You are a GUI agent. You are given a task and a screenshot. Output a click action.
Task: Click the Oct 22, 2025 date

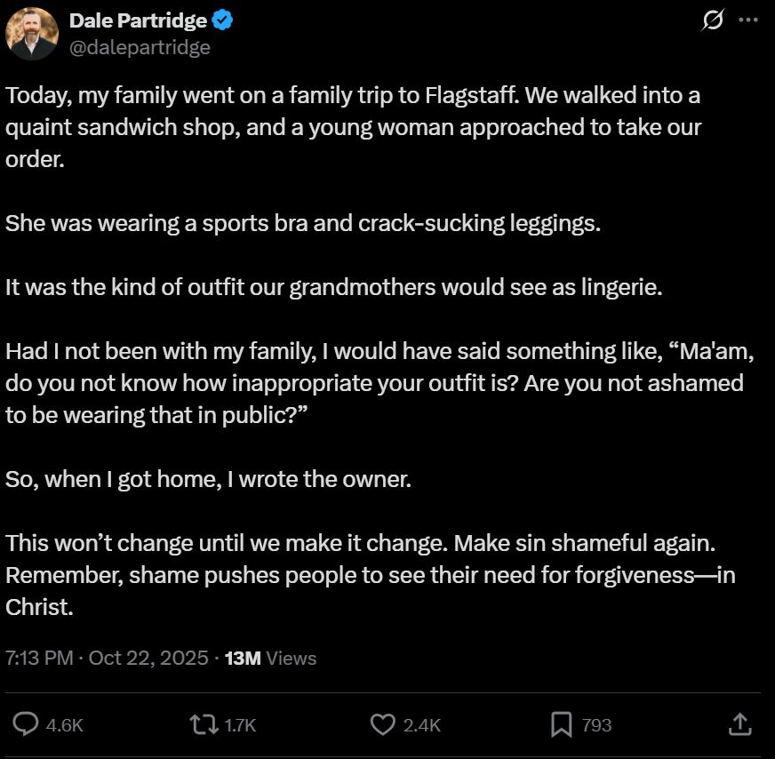point(149,659)
